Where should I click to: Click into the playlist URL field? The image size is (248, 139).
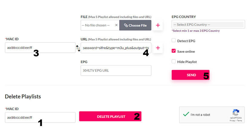click(x=116, y=48)
